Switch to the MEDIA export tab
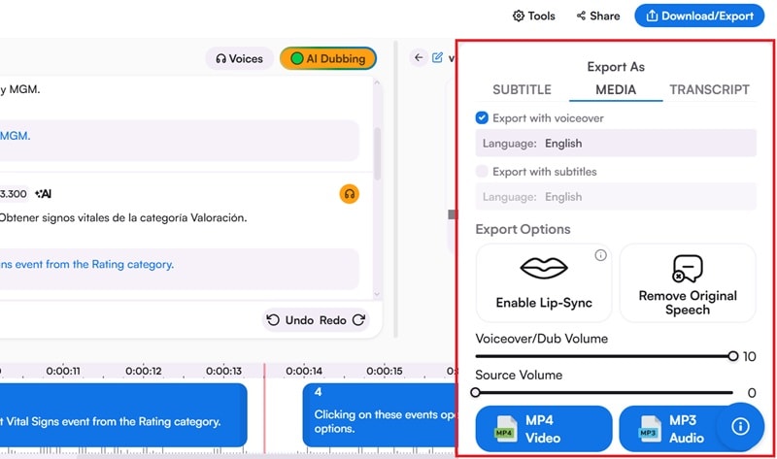This screenshot has height=459, width=777. pyautogui.click(x=616, y=89)
